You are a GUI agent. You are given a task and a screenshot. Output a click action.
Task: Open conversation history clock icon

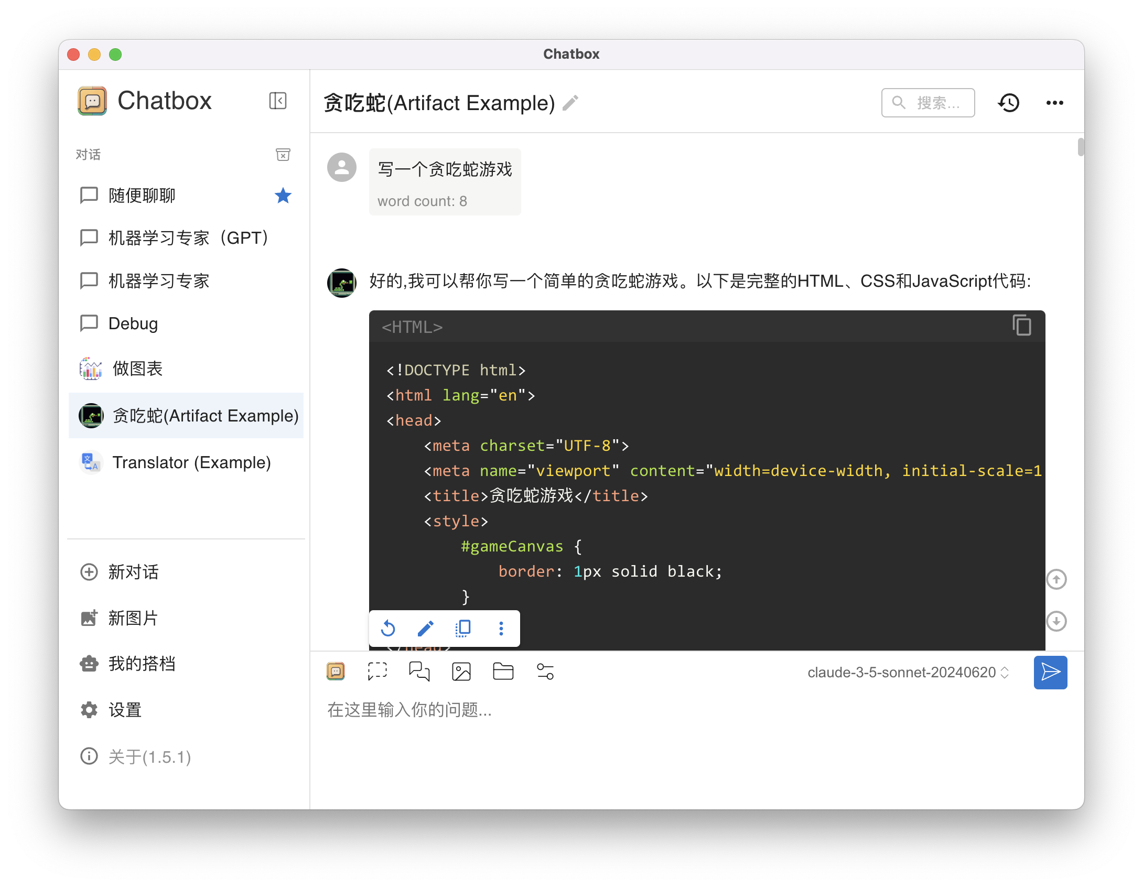1008,103
